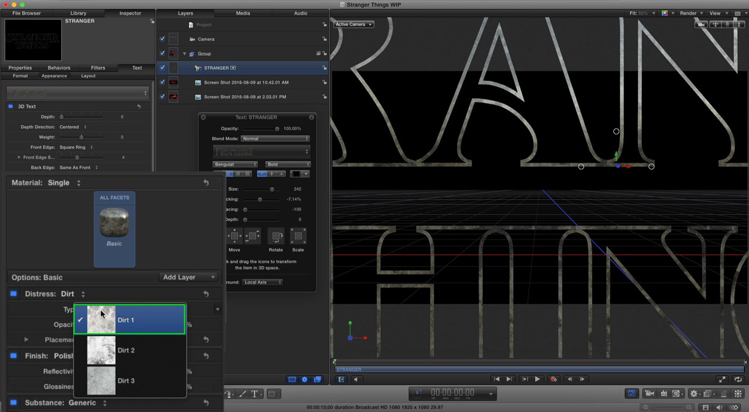Open the Back Edge popup menu
The image size is (749, 412).
click(x=79, y=168)
